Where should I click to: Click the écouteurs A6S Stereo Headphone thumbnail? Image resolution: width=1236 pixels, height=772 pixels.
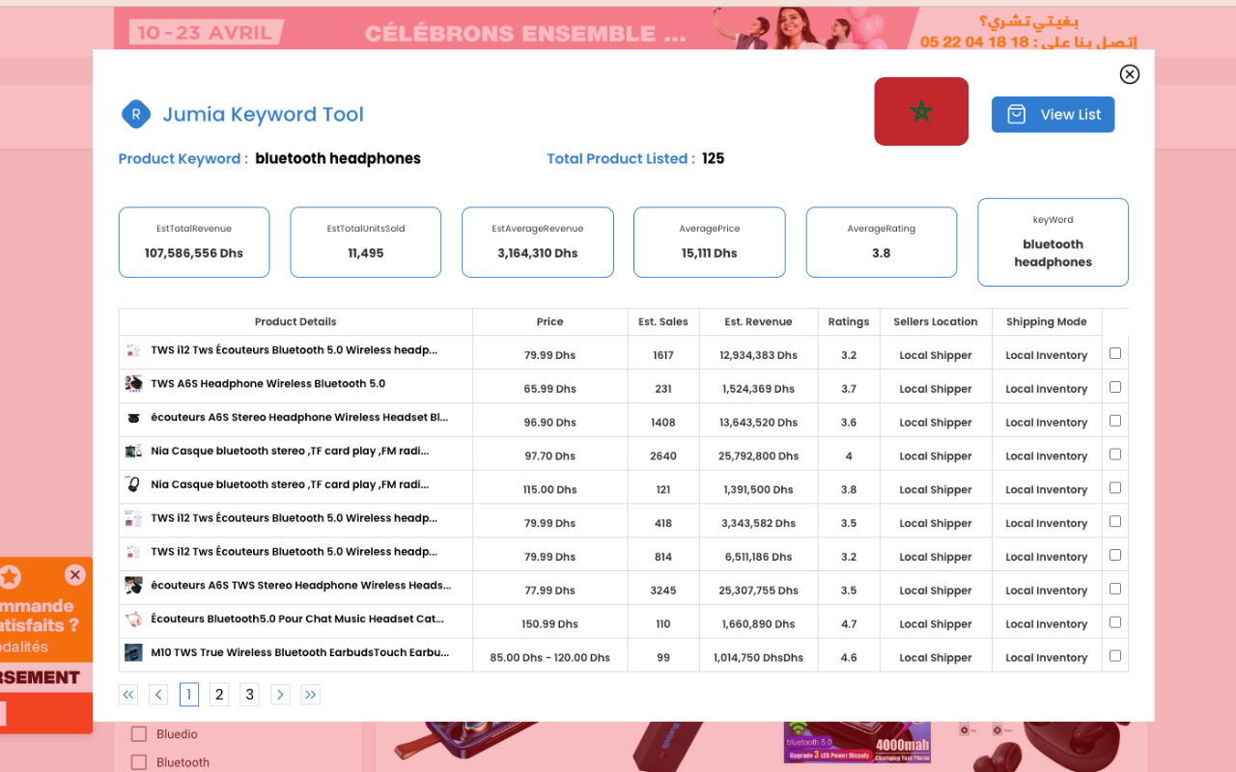coord(133,420)
